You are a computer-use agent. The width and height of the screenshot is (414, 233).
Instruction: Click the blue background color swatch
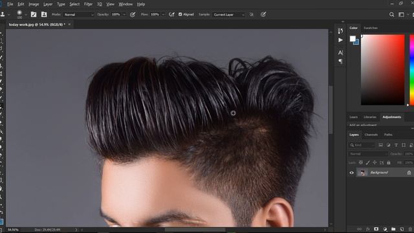356,42
